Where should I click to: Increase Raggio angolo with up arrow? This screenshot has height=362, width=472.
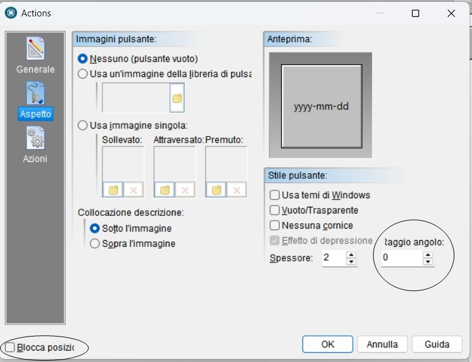coord(428,255)
